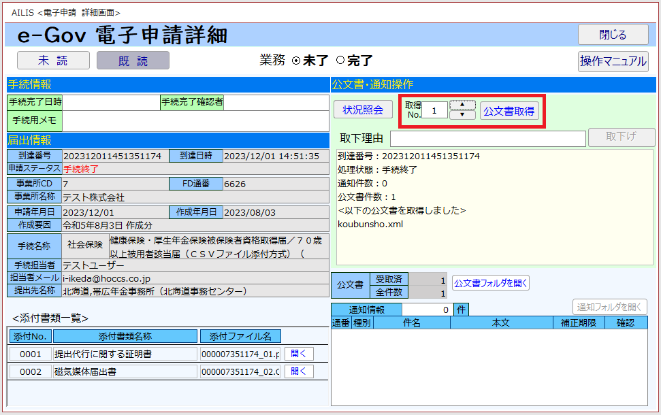
Task: Open attachment 0001 提出代行に関する証明書
Action: pos(299,354)
